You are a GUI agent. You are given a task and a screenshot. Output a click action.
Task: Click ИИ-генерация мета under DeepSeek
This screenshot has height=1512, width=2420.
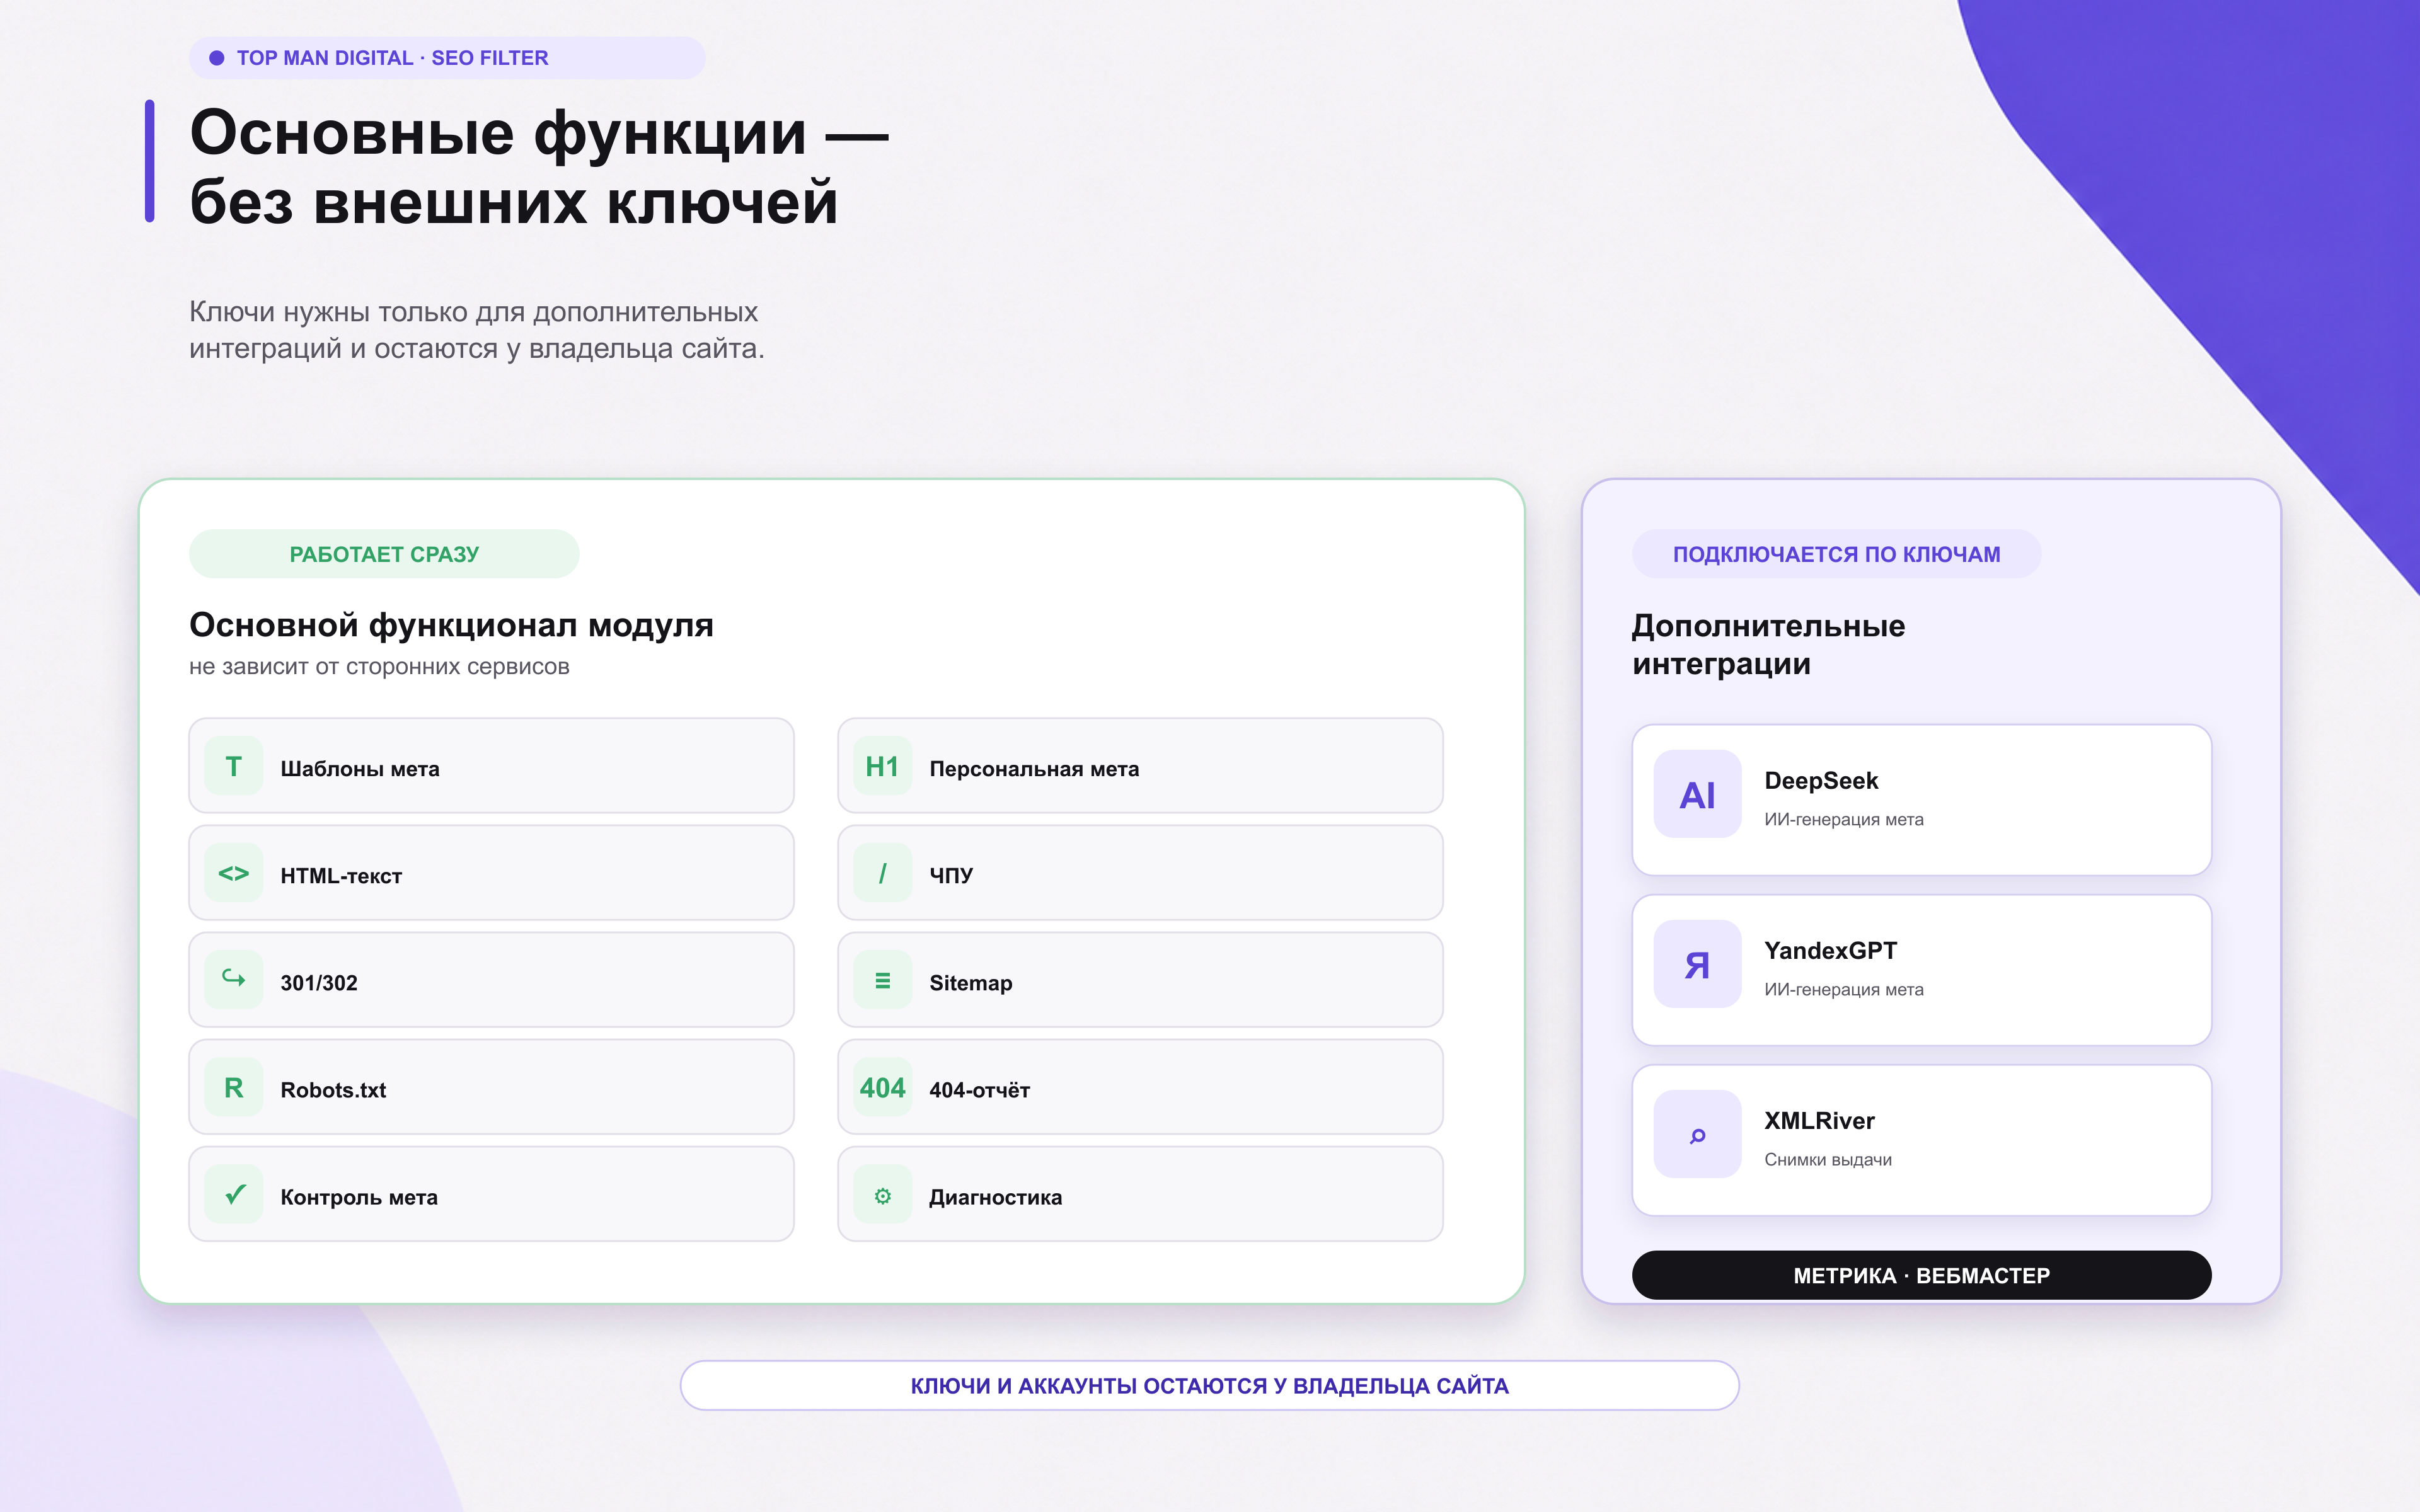click(x=1843, y=819)
